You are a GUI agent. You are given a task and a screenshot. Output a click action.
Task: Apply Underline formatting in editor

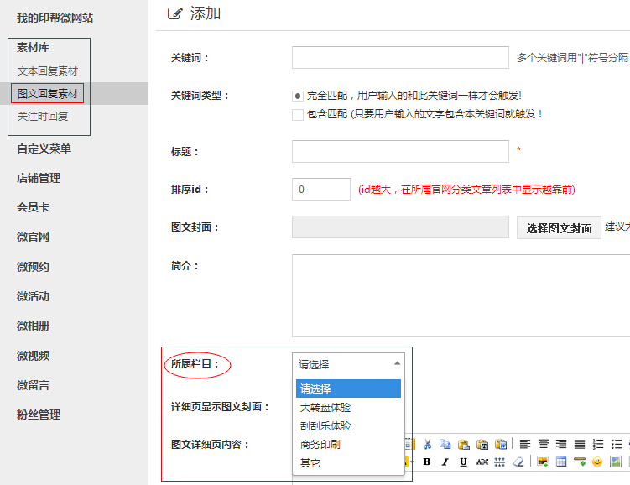[x=463, y=462]
